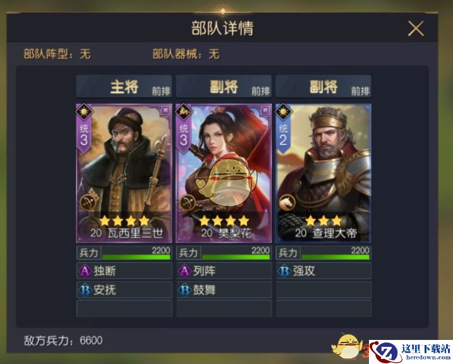This screenshot has width=453, height=364.
Task: Click the faction emblem on 樊梨花 card
Action: 184,111
